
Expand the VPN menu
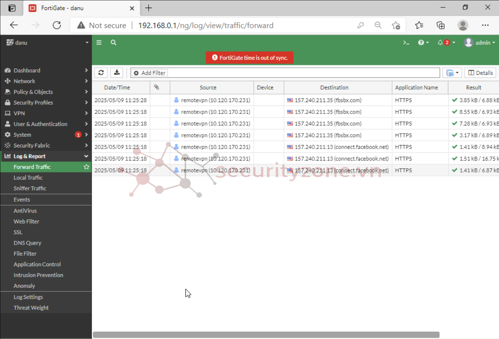[x=46, y=113]
